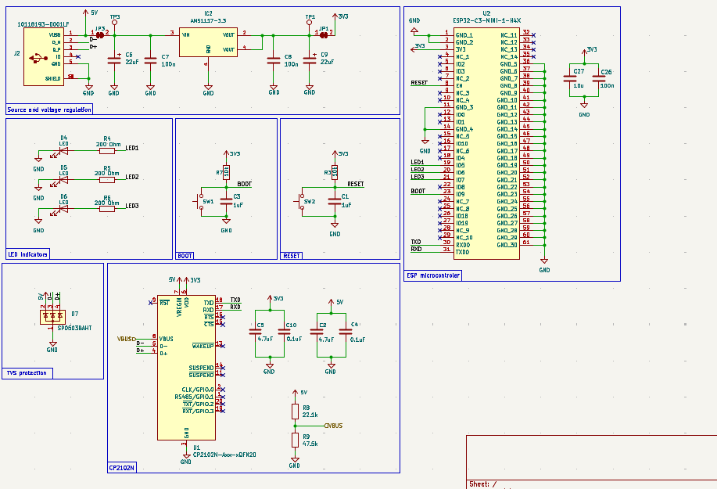Click the RESET frame title label
This screenshot has height=489, width=717.
(x=292, y=256)
